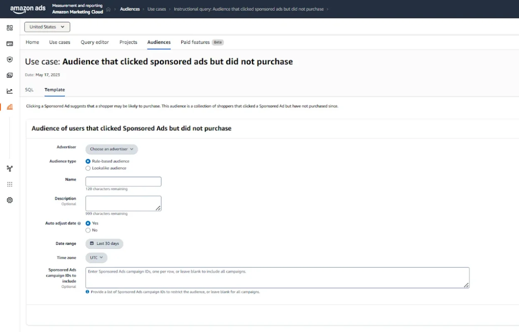Select the Rule-based audience radio button

tap(88, 161)
